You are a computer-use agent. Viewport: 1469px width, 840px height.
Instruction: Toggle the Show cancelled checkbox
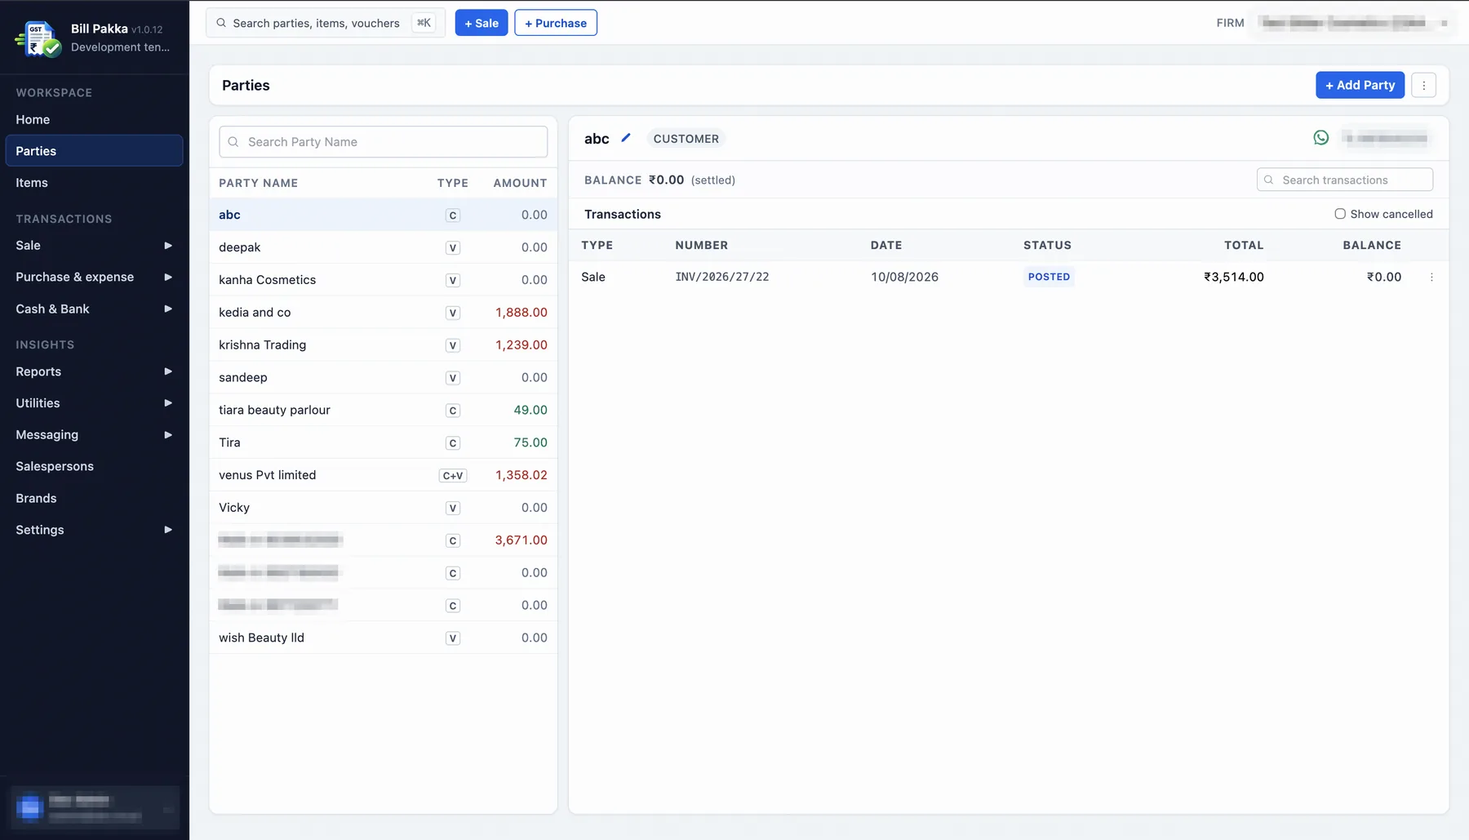tap(1339, 214)
